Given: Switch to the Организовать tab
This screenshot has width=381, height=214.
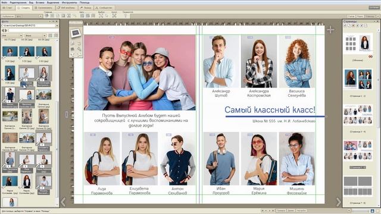Looking at the screenshot, I should [x=43, y=8].
